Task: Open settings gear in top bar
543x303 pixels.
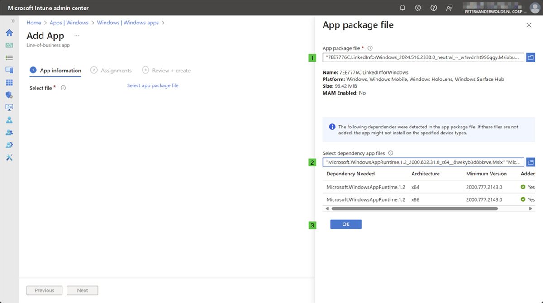Action: click(x=418, y=8)
